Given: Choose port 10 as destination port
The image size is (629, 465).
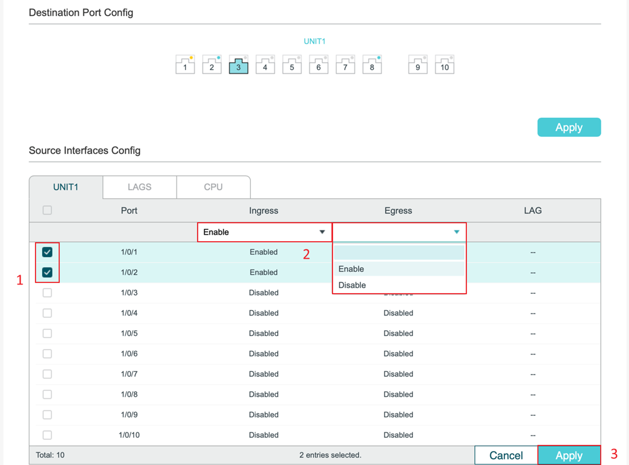Looking at the screenshot, I should (444, 66).
